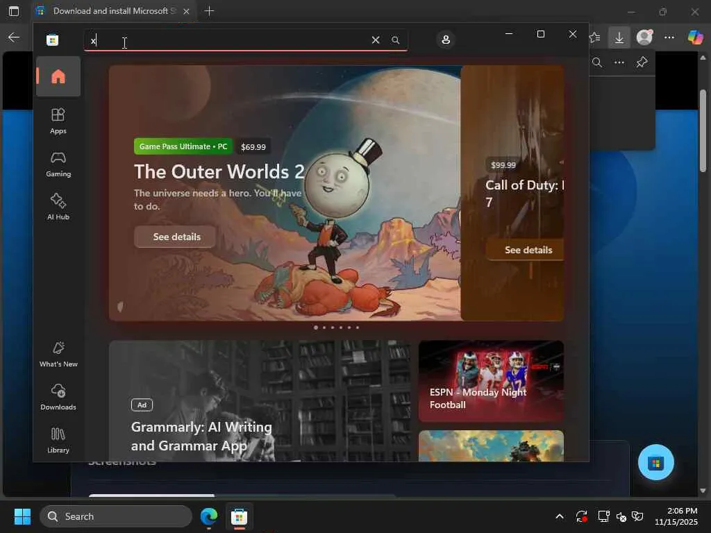Open the Grammarly AI Writing app card
Screen dimensions: 711x533
pyautogui.click(x=260, y=401)
